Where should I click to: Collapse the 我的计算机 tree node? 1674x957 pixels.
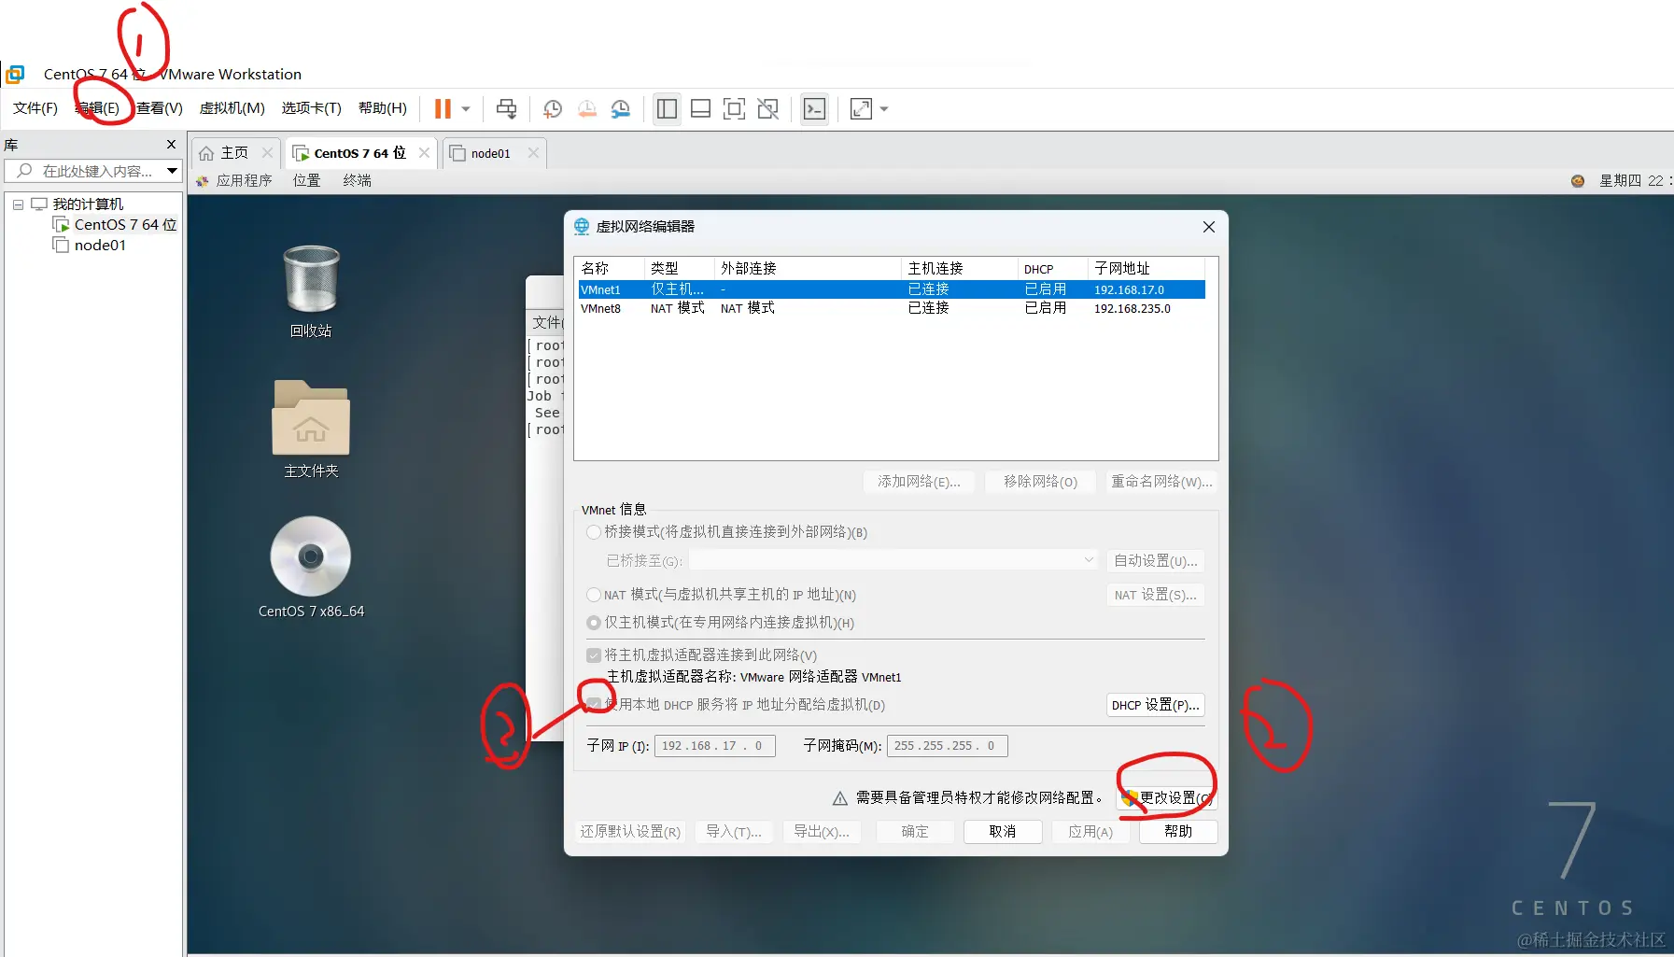pyautogui.click(x=18, y=204)
